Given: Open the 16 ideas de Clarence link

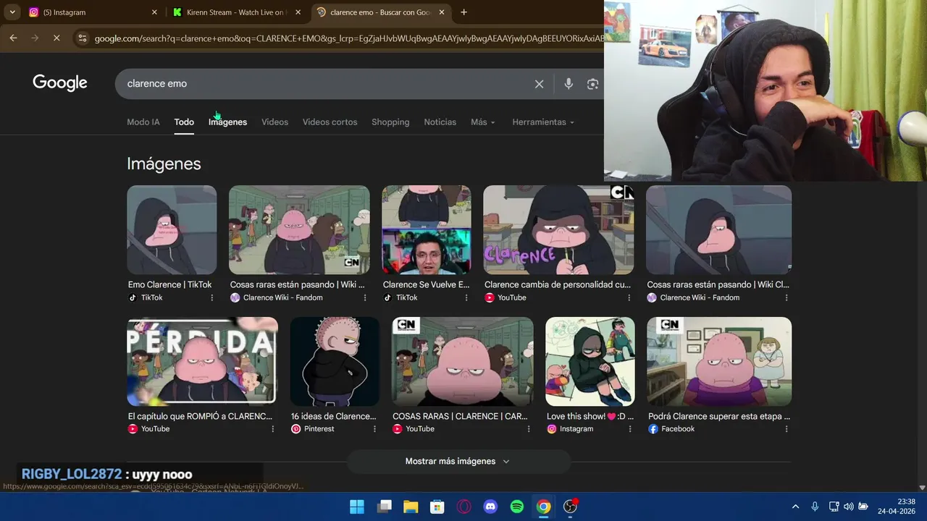Looking at the screenshot, I should [334, 417].
